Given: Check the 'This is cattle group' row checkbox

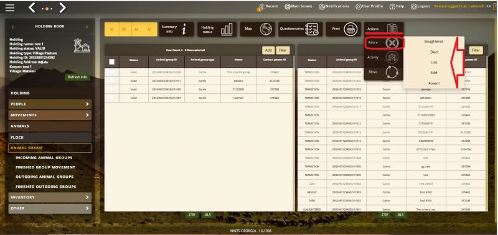Looking at the screenshot, I should coord(111,72).
